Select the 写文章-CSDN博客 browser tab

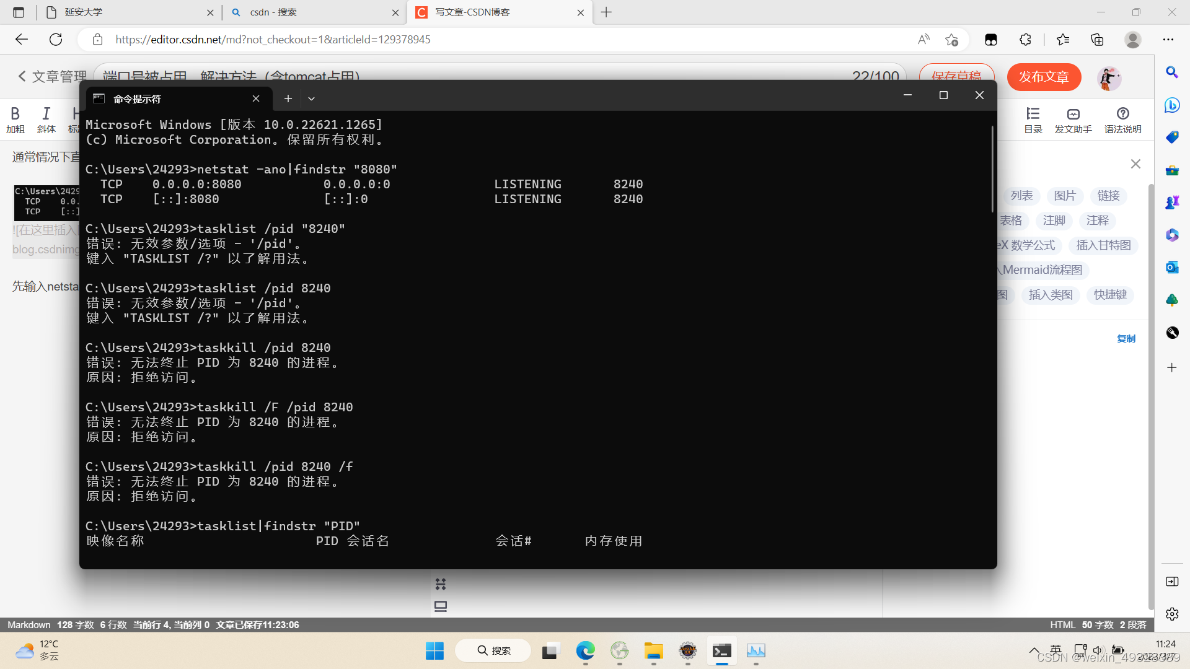[499, 12]
